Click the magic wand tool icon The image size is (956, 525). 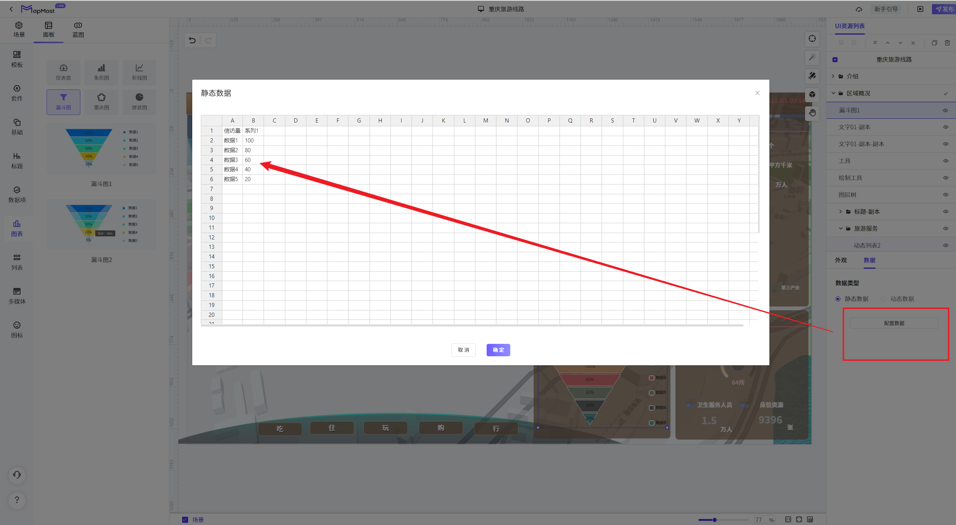(812, 57)
